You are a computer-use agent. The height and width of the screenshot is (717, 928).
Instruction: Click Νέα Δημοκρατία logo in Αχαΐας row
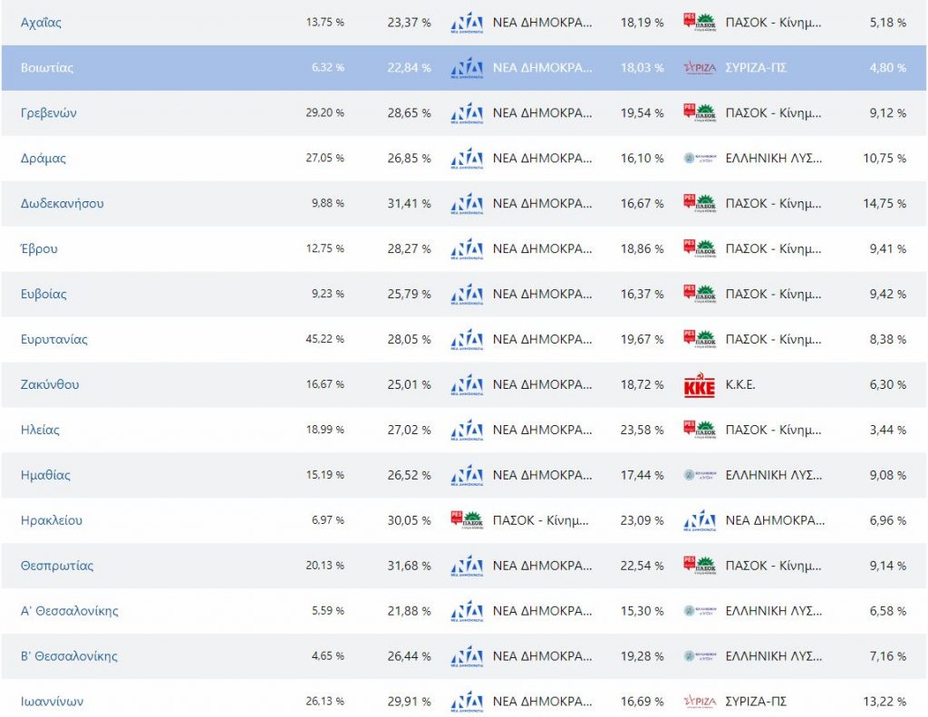[x=467, y=23]
